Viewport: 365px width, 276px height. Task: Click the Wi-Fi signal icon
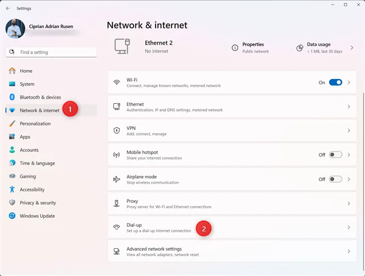point(117,82)
